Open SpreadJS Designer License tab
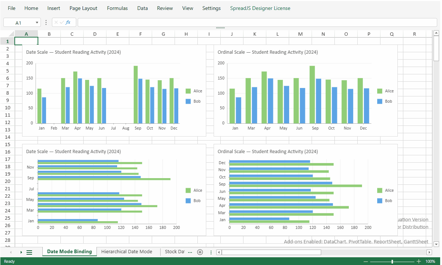Viewport: 442px width, 265px height. 260,8
